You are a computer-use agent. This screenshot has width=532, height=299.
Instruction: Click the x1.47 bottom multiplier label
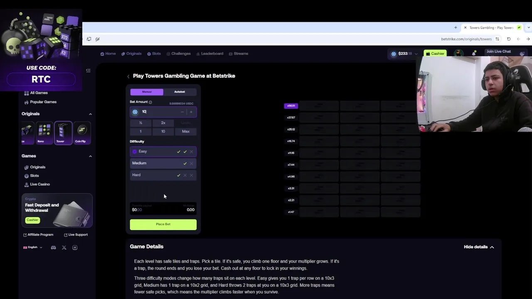coord(291,212)
